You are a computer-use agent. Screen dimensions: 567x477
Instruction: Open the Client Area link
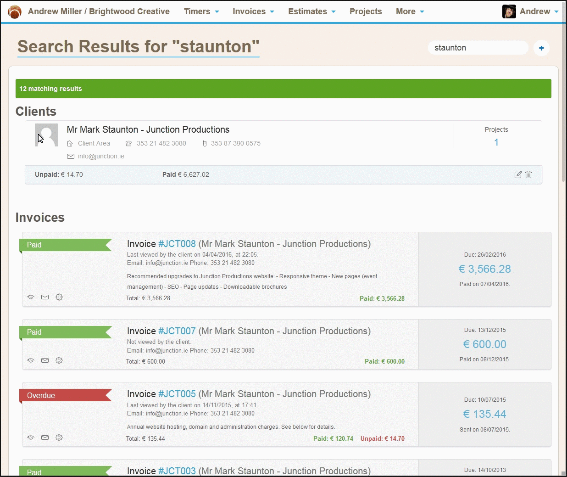tap(94, 143)
